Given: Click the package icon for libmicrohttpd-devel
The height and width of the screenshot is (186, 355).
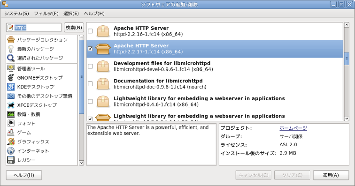Looking at the screenshot, I should click(x=103, y=66).
